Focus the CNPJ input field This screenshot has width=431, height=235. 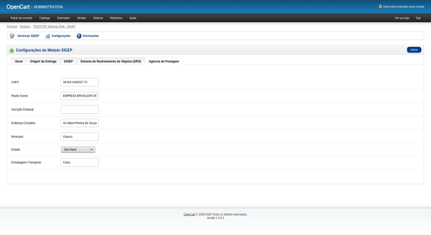tap(80, 82)
